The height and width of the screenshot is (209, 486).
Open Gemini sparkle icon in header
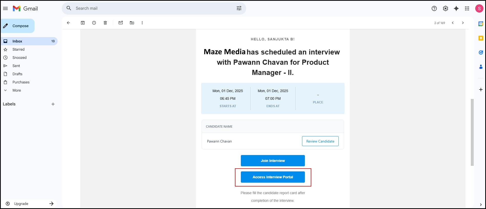tap(456, 8)
